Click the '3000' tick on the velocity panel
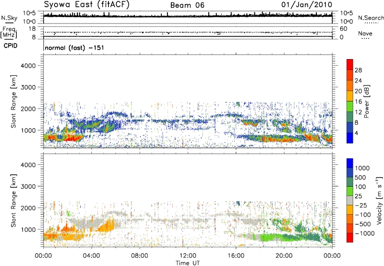 tap(28, 186)
